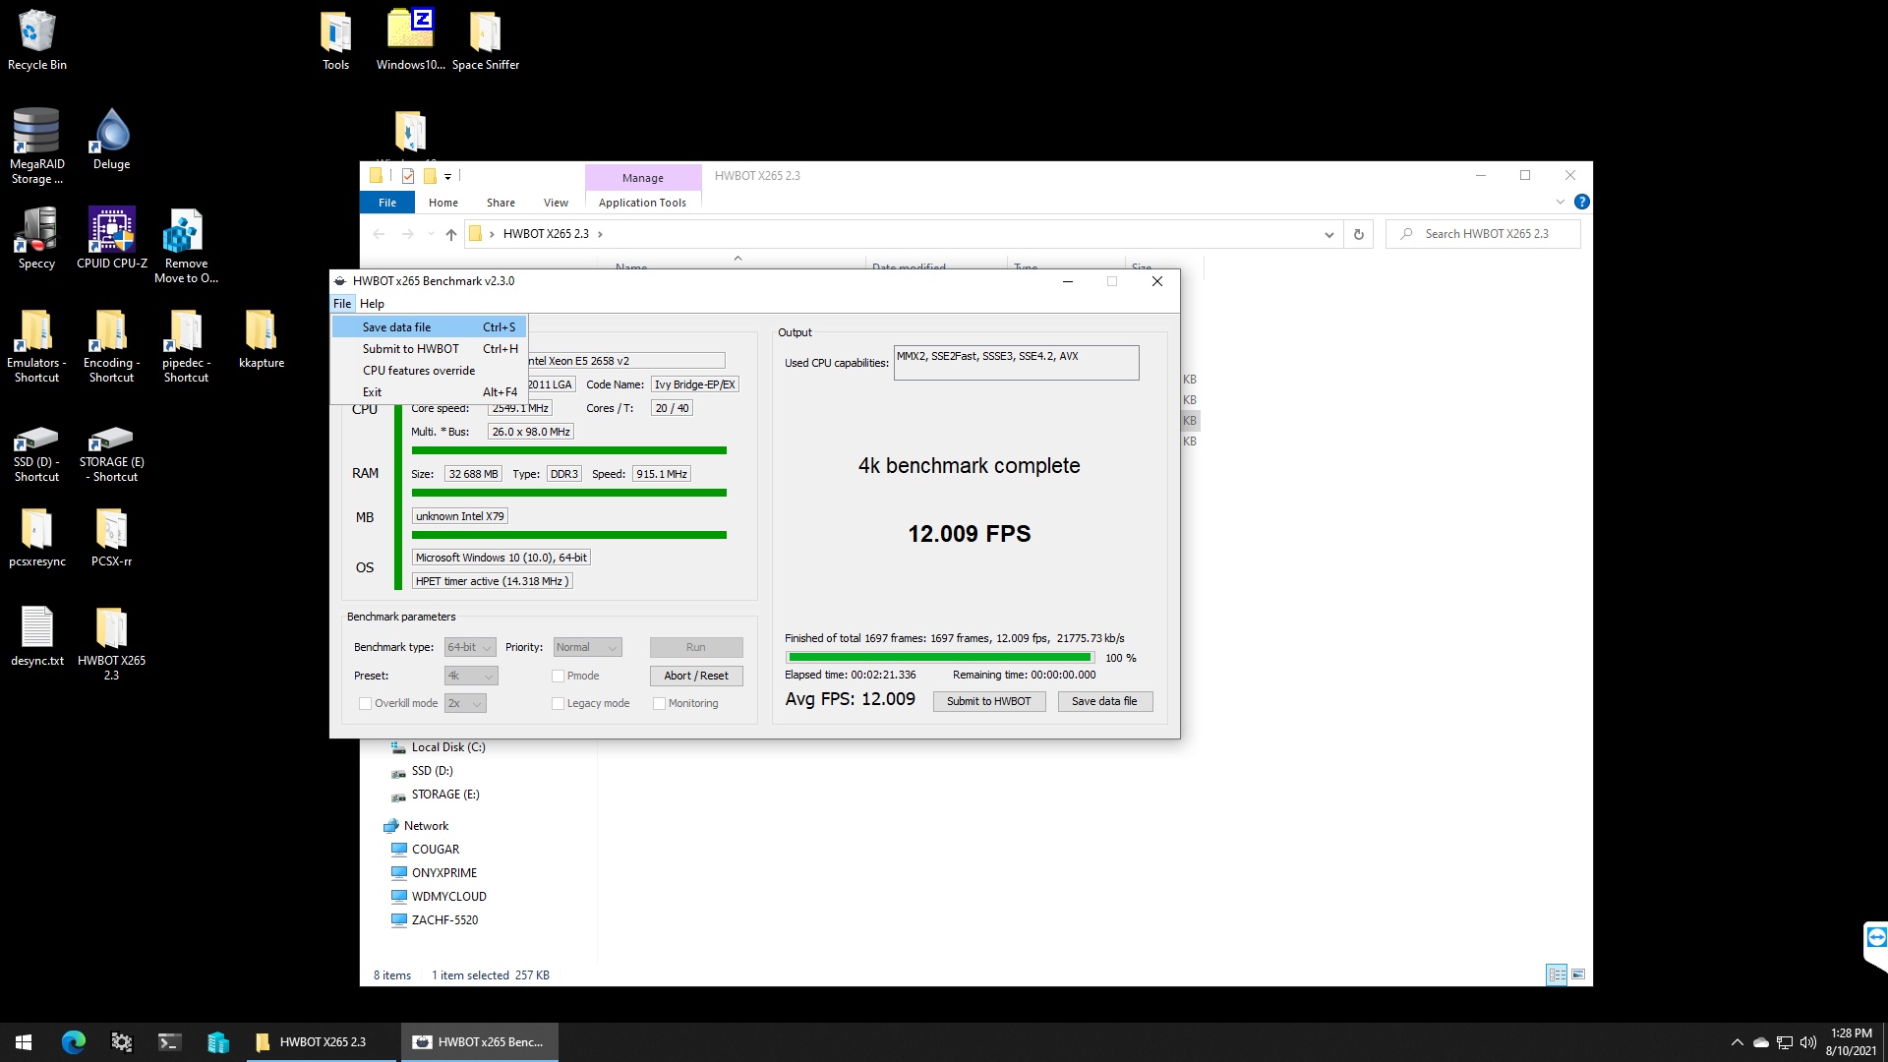Image resolution: width=1888 pixels, height=1062 pixels.
Task: Select STORAGE (E:) in navigation pane
Action: [444, 795]
